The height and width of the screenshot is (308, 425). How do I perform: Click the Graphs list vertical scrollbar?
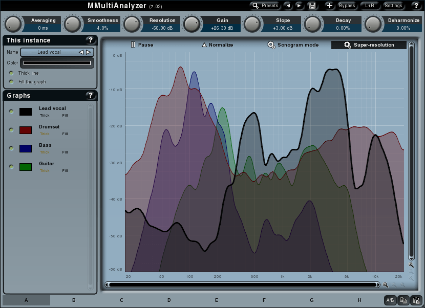pos(91,197)
